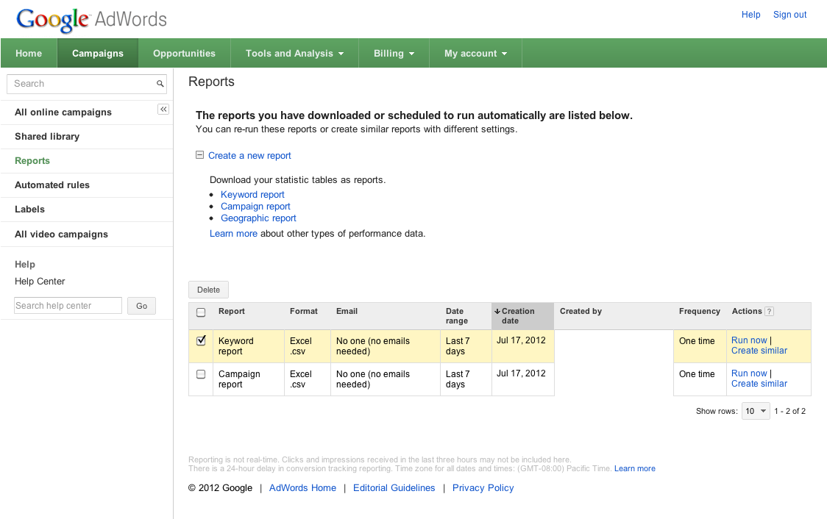Screen dimensions: 827x519
Task: Collapse the Create a new report section
Action: pyautogui.click(x=199, y=155)
